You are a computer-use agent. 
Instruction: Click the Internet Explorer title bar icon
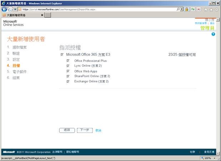[x=3, y=3]
